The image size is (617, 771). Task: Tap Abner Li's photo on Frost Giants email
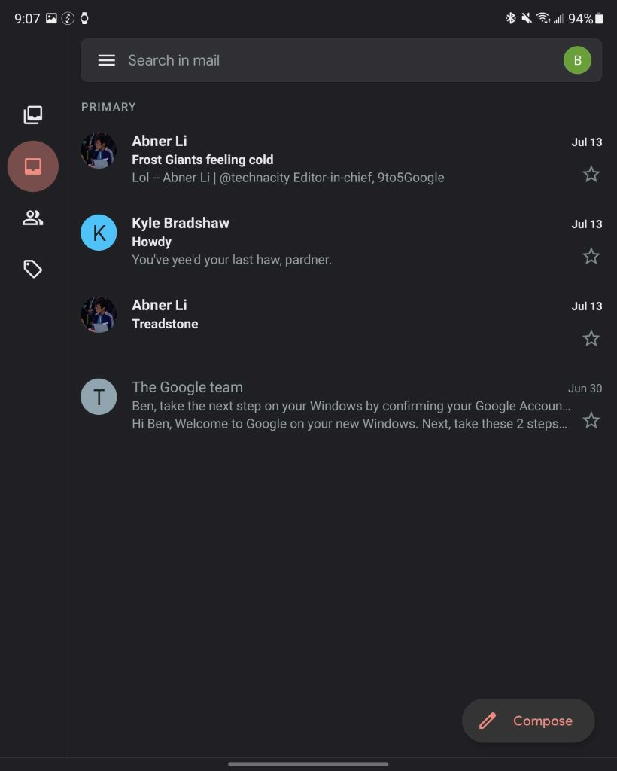[99, 151]
